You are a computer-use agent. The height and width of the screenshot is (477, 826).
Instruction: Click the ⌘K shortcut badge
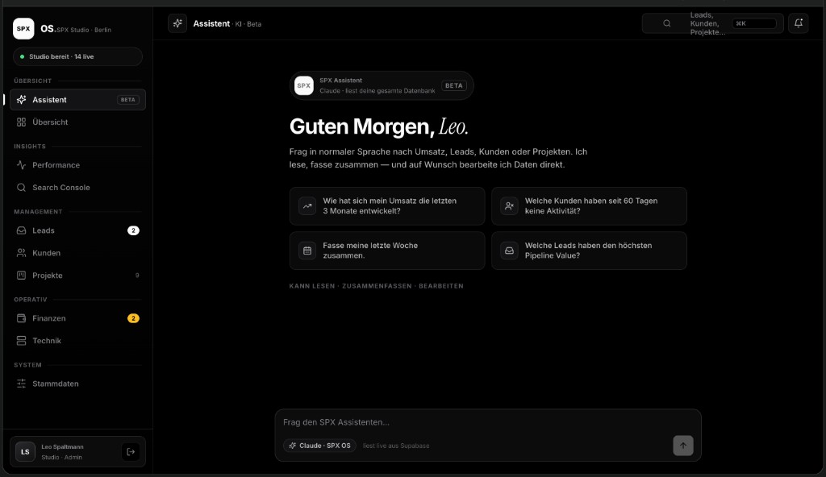point(754,23)
